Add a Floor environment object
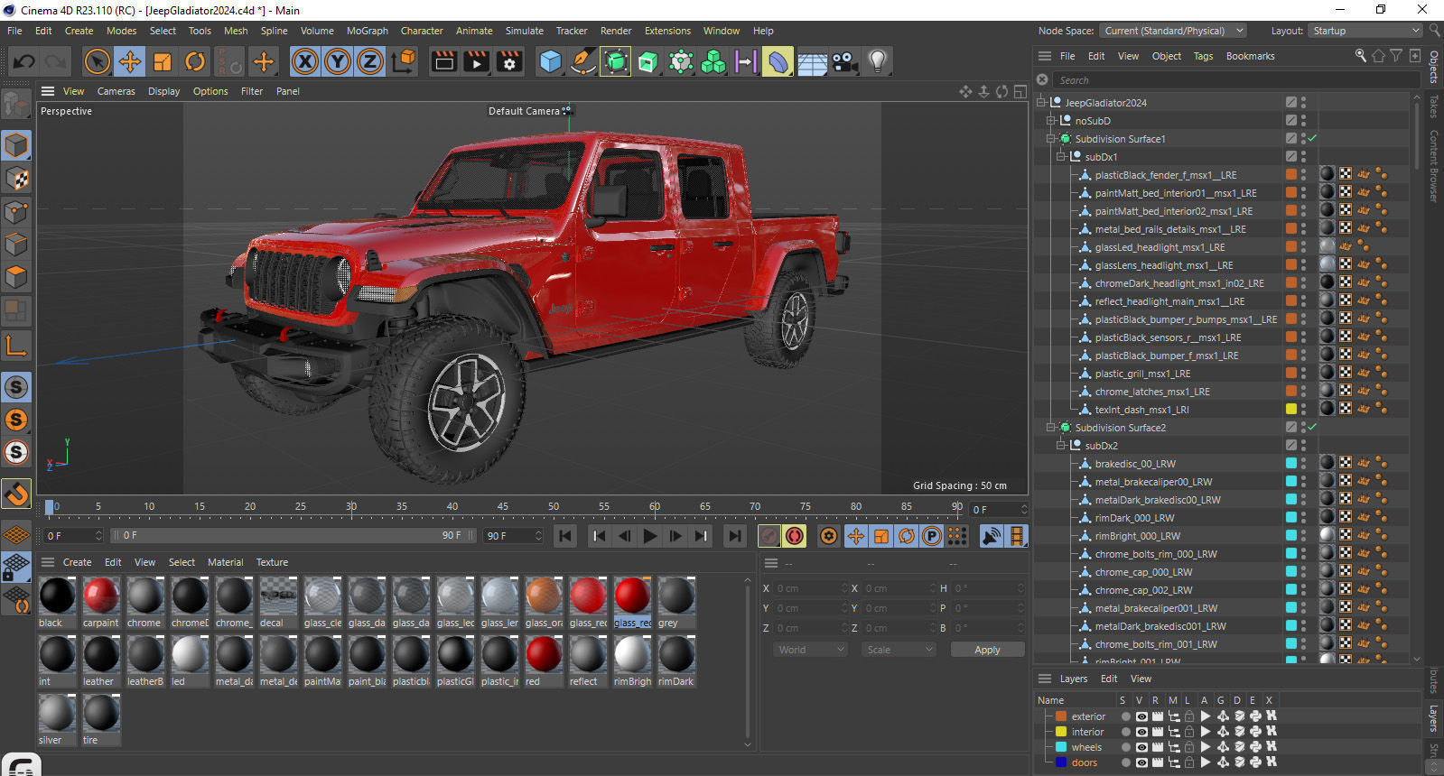Image resolution: width=1444 pixels, height=776 pixels. pos(812,61)
